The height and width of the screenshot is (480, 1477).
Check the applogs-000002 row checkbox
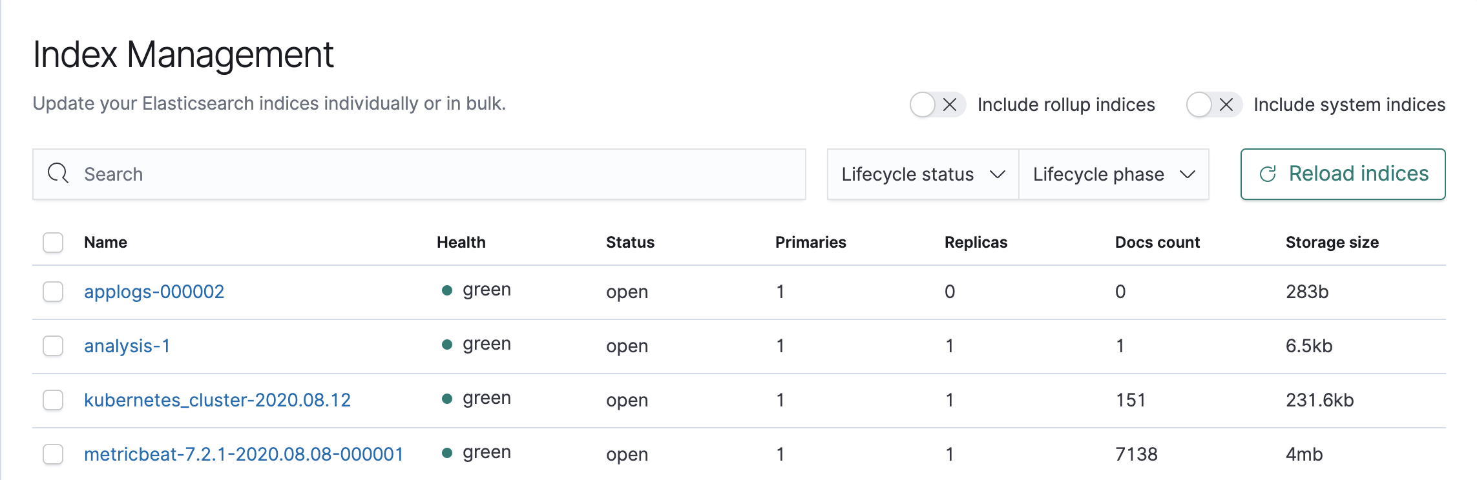(53, 292)
